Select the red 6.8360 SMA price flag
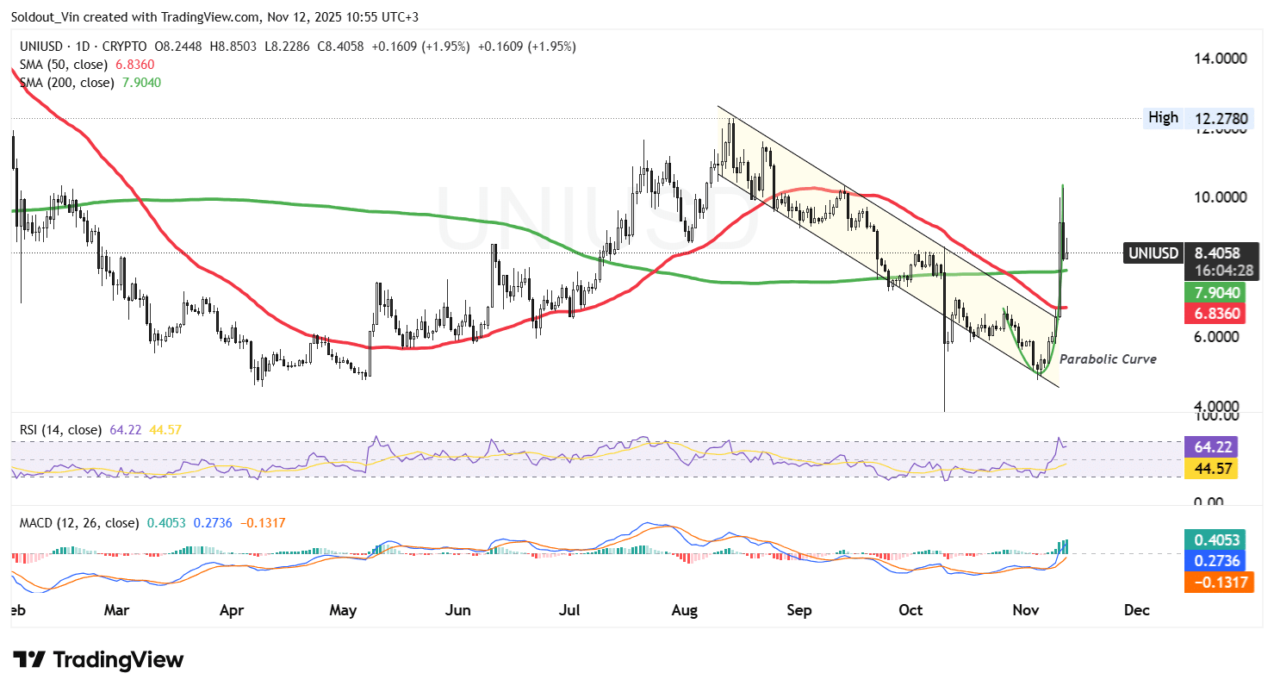 pyautogui.click(x=1217, y=314)
